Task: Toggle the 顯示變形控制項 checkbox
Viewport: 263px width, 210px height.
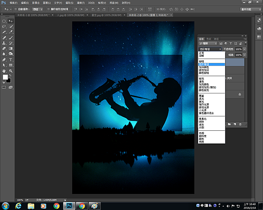Action: [48, 9]
